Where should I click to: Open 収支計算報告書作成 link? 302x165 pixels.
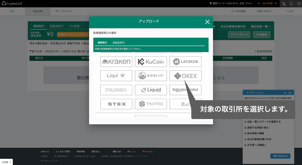(233, 27)
